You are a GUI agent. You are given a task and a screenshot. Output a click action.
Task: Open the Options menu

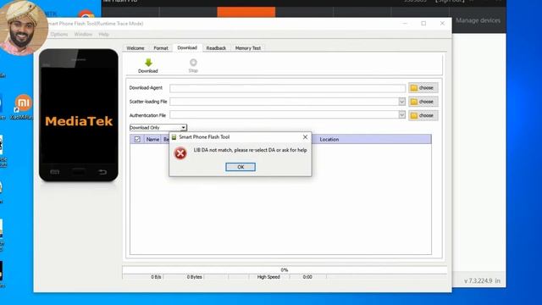pos(59,34)
